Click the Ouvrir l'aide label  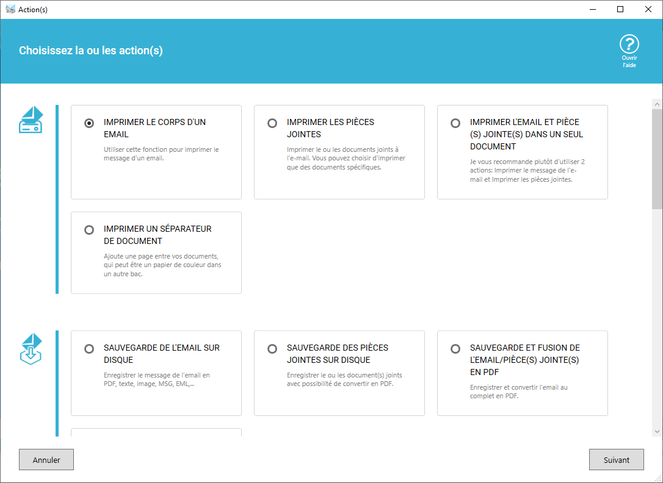(629, 62)
